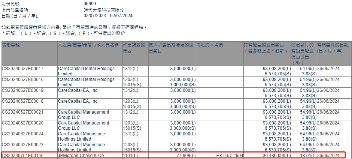Click reason code 1203(L) in row CS20240627E00018
This screenshot has height=159, width=352.
tap(131, 101)
